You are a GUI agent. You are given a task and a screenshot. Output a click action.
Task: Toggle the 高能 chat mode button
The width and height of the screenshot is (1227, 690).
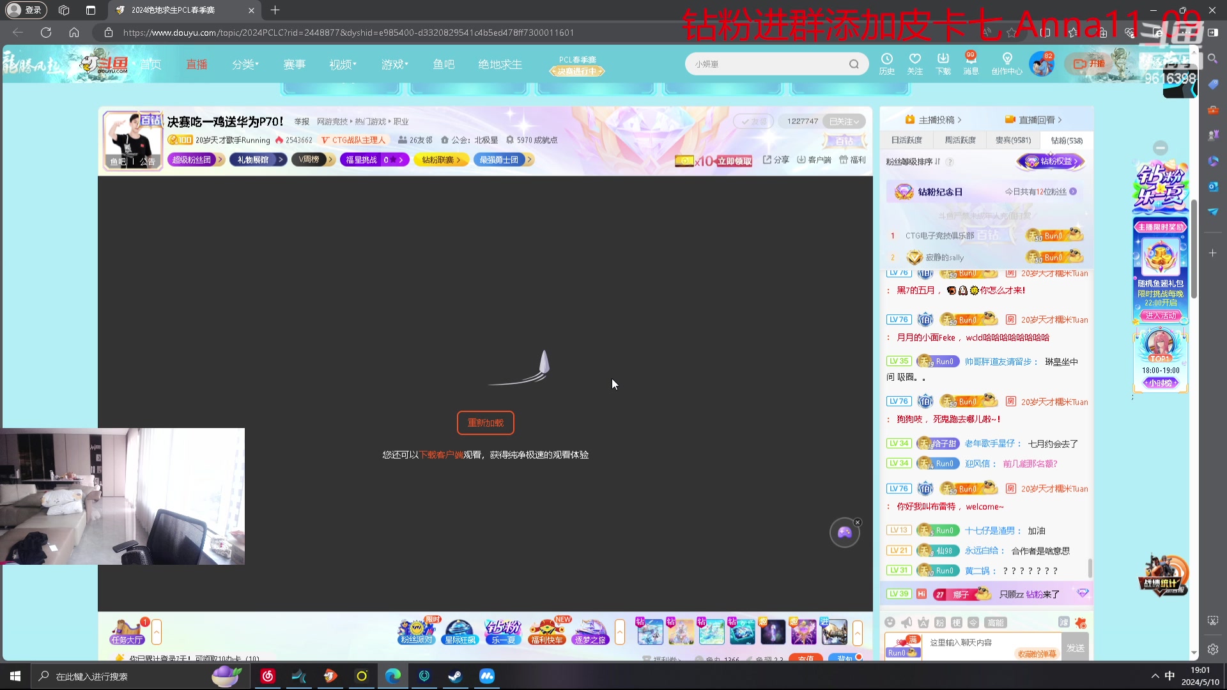click(995, 622)
